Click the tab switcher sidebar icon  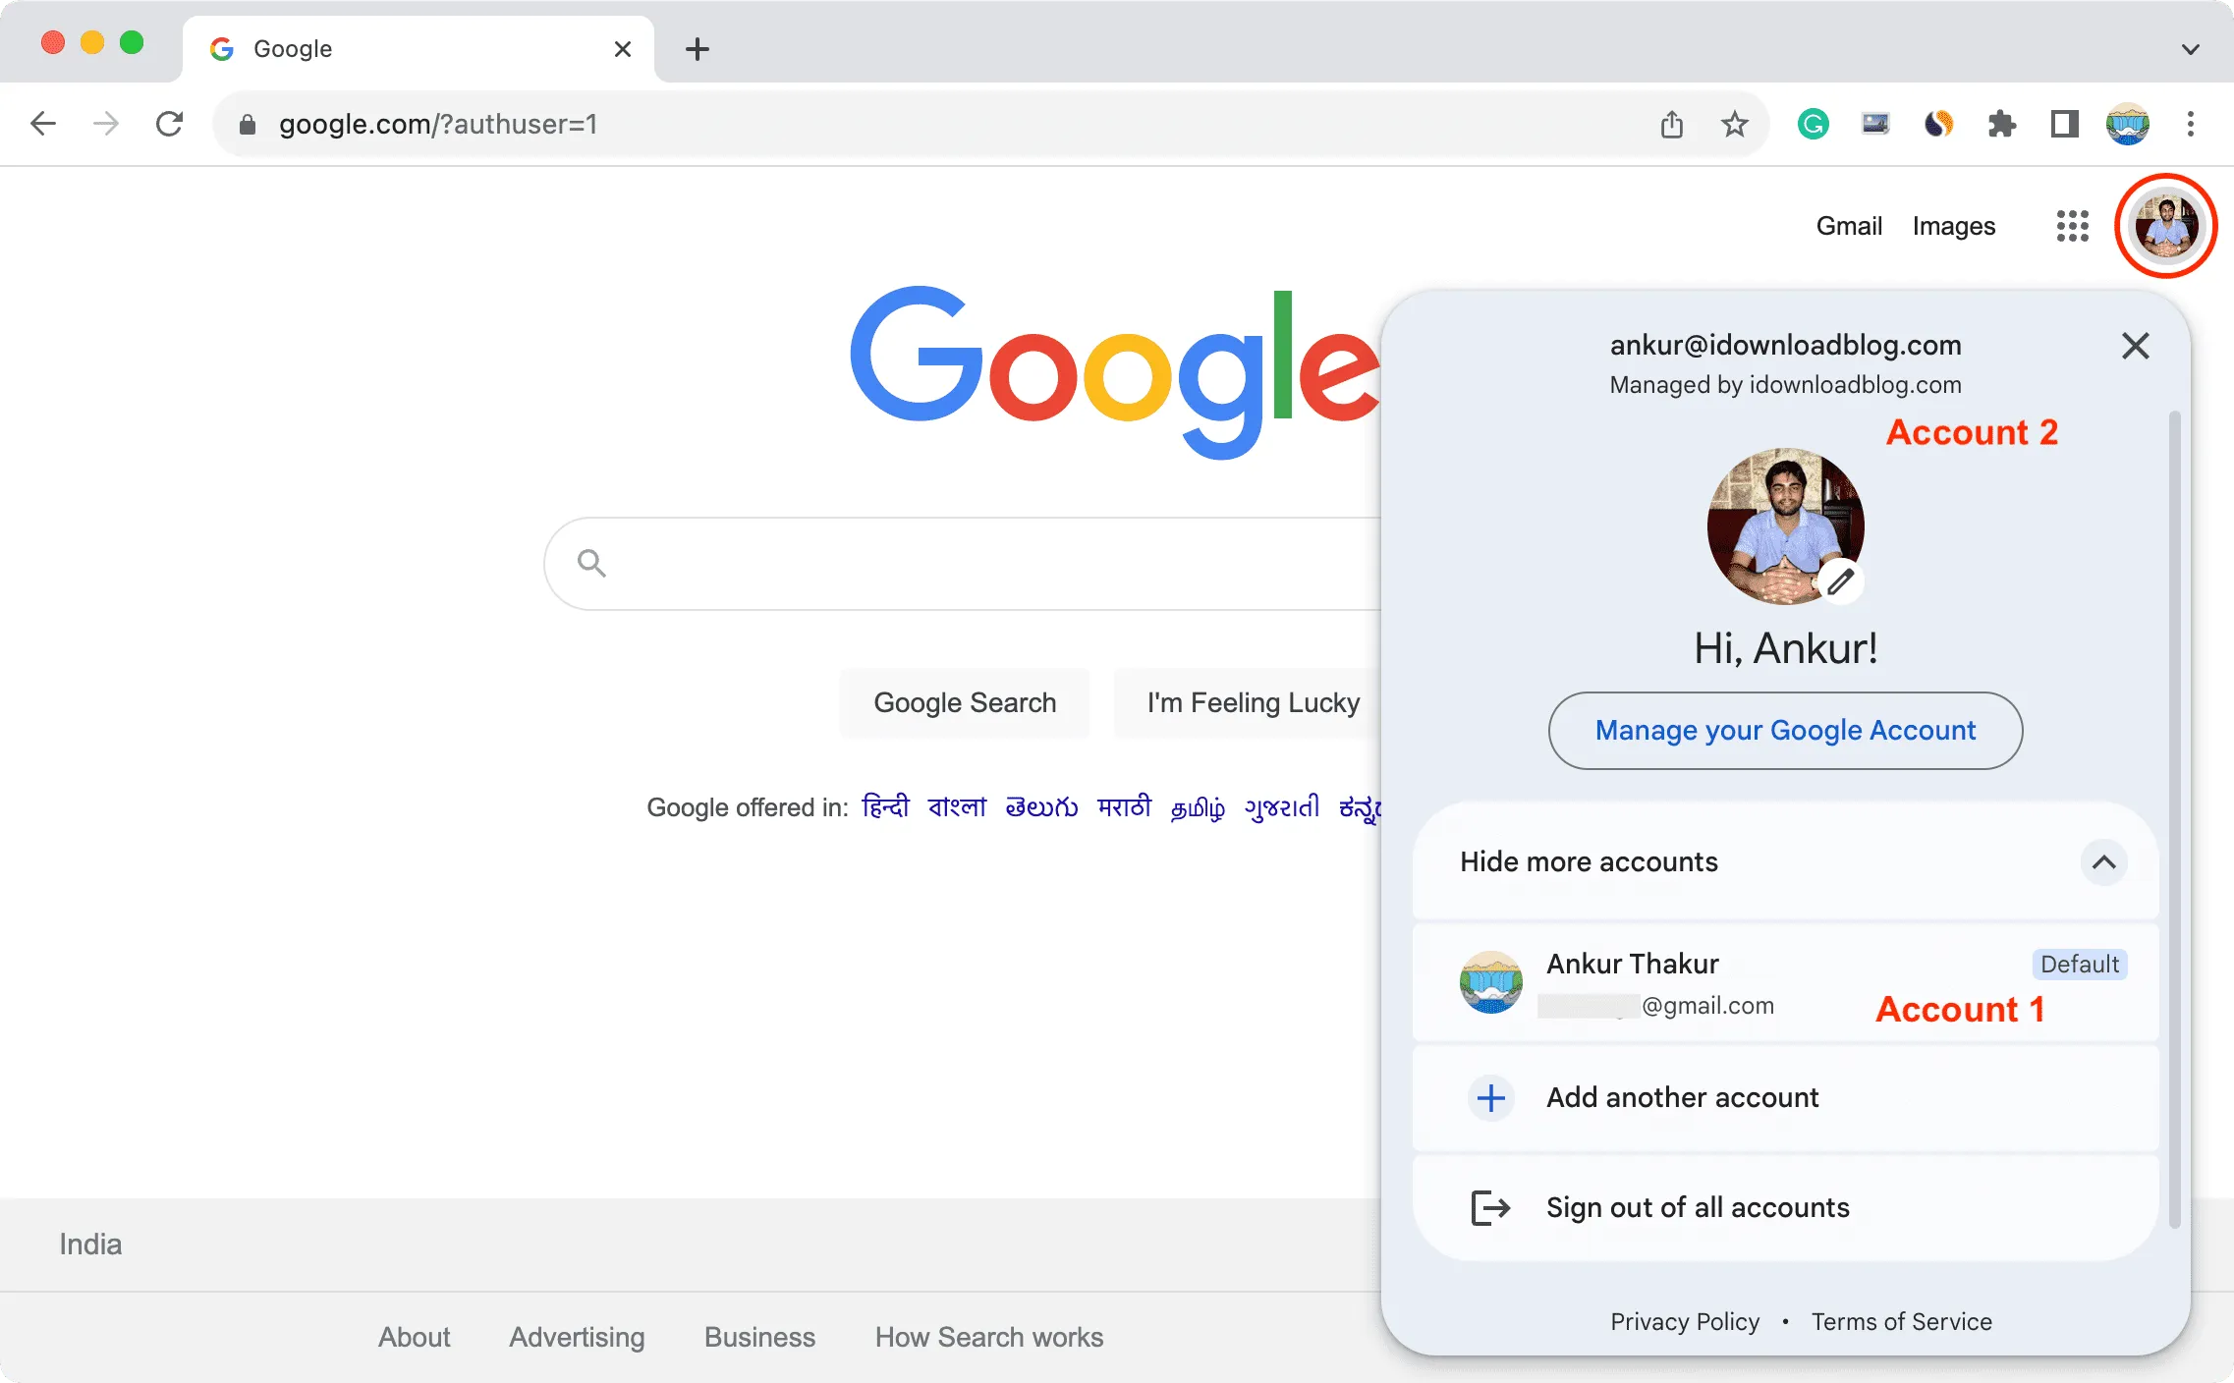point(2063,125)
